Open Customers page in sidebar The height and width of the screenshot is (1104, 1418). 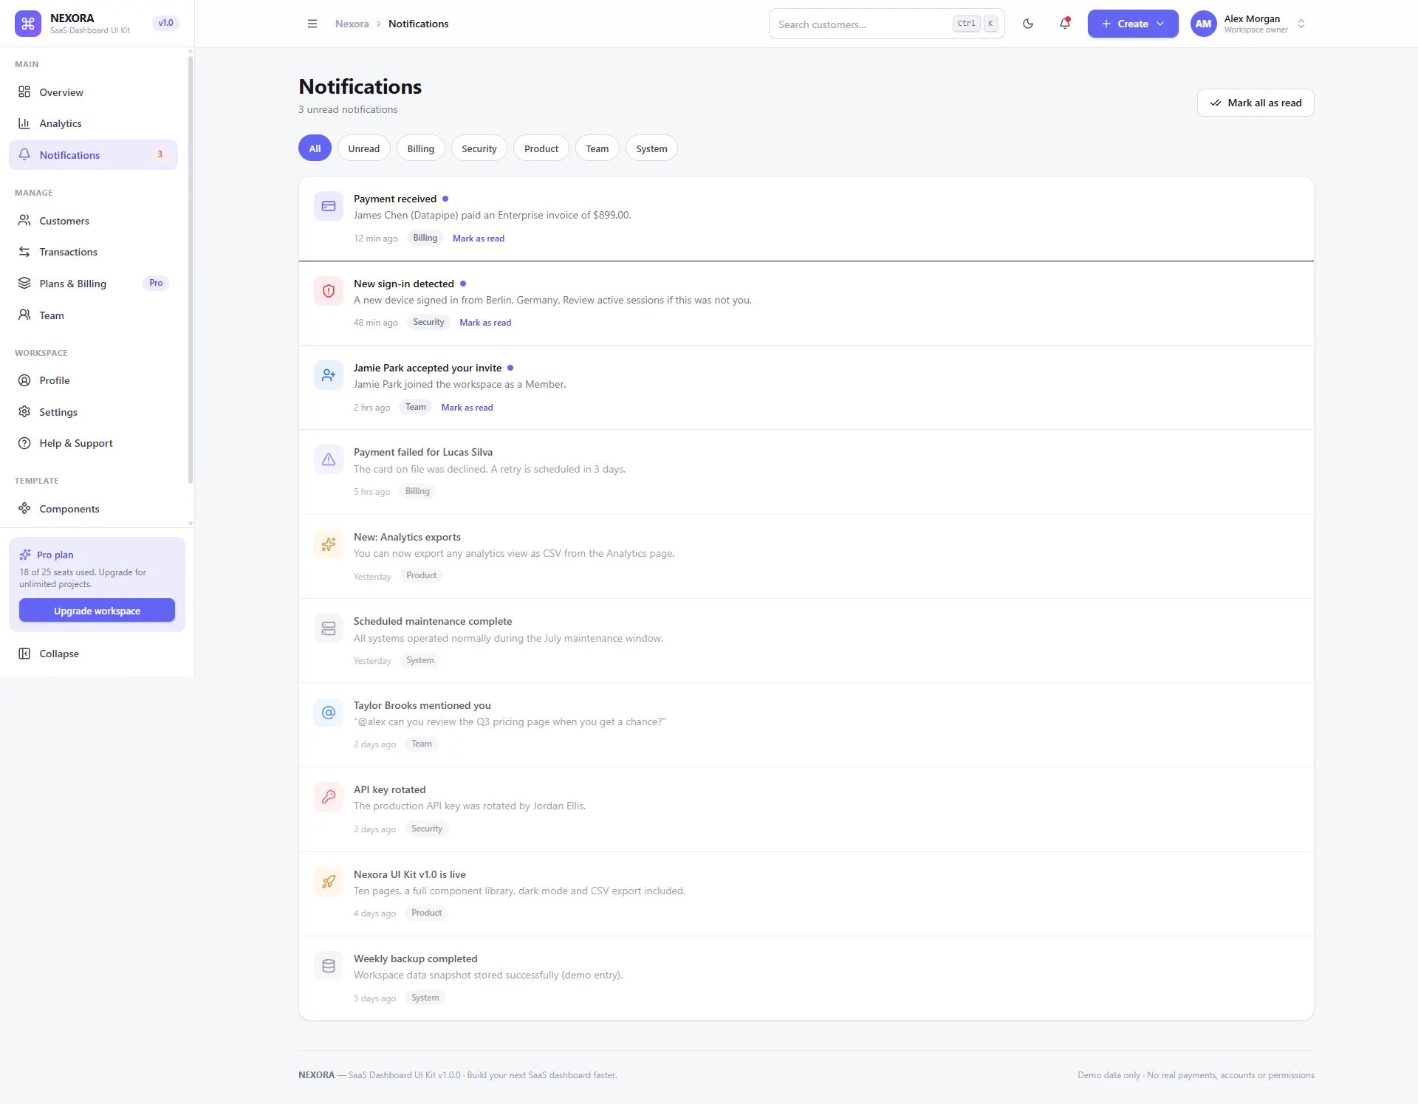[x=93, y=221]
